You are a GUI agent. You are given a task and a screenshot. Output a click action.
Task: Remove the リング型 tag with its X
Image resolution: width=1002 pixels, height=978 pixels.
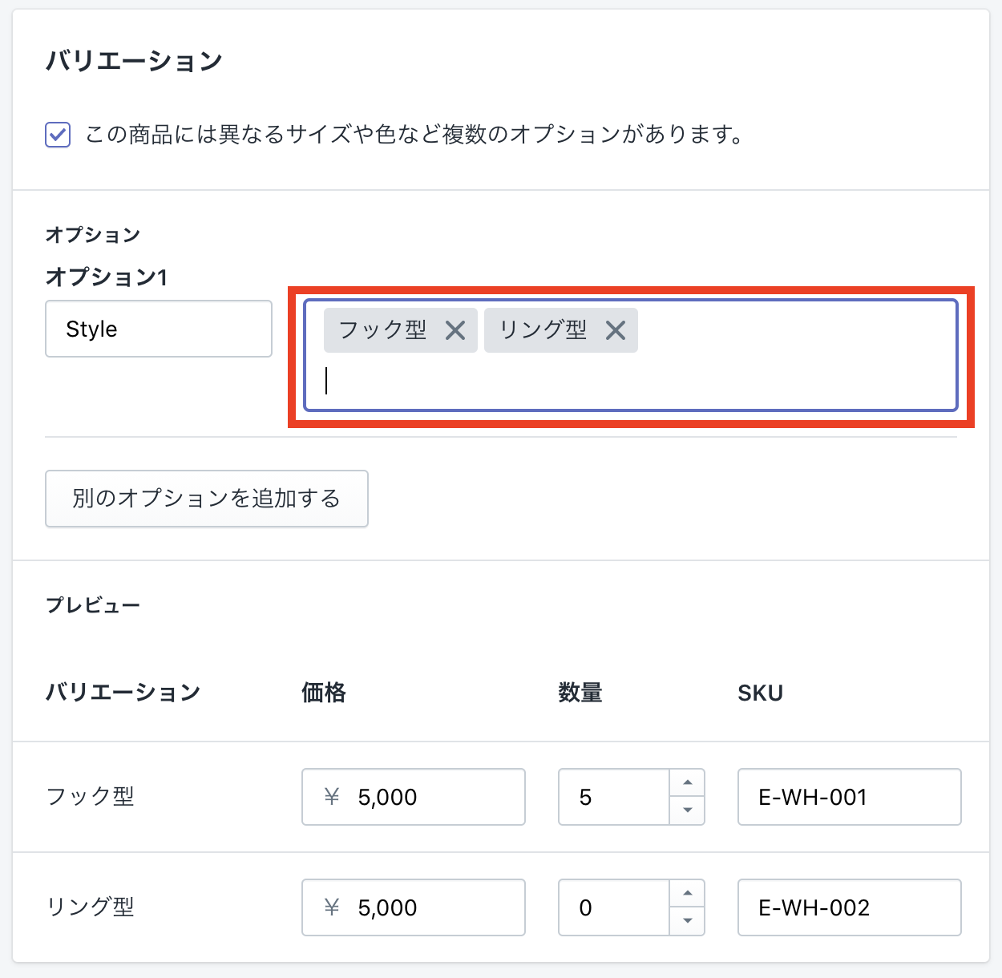coord(616,330)
